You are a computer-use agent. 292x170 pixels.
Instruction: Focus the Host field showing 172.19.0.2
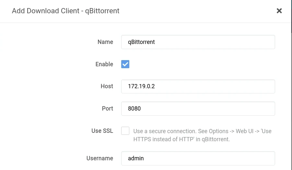tap(198, 86)
